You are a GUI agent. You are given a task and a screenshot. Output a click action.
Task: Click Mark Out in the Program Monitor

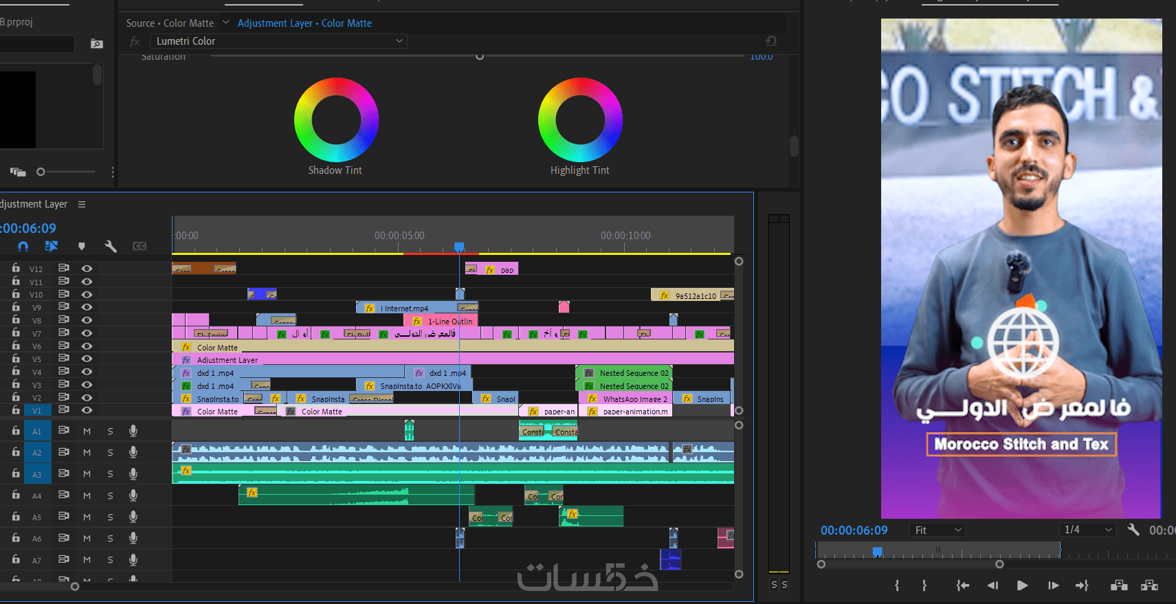tap(924, 585)
